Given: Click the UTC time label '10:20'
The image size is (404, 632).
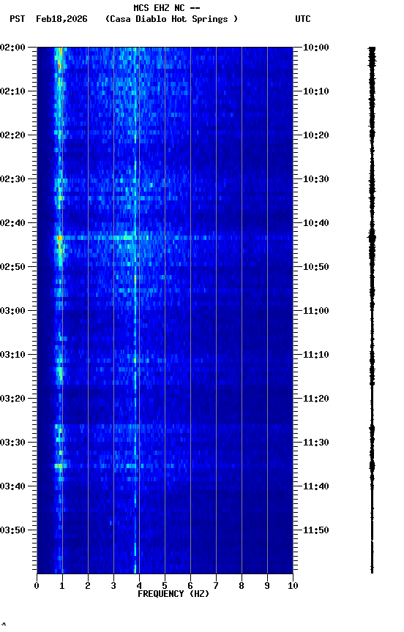Looking at the screenshot, I should click(x=316, y=135).
